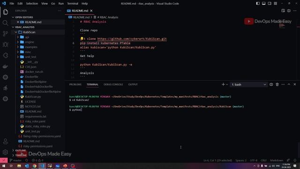Image resolution: width=300 pixels, height=169 pixels.
Task: Open static_risky_roles.py in the tree
Action: click(x=37, y=126)
